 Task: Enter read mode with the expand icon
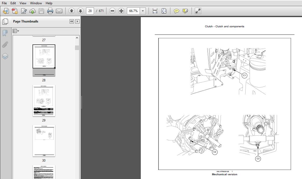(x=198, y=11)
